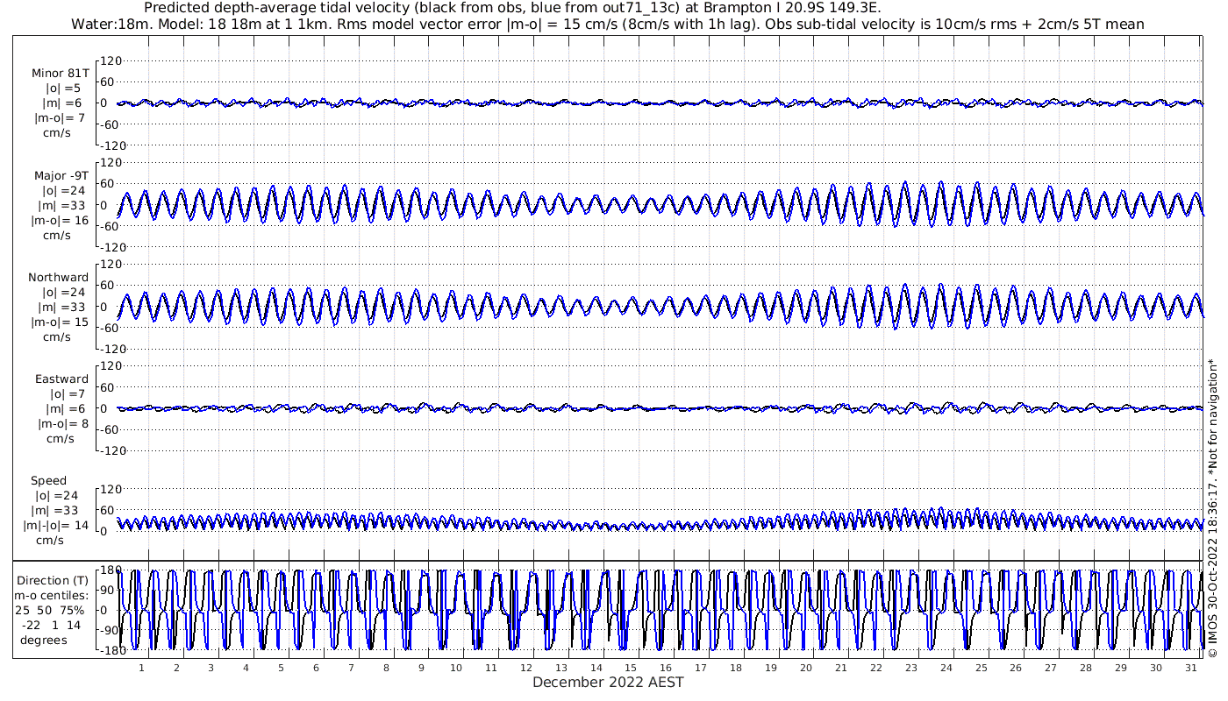Select the 'Eastward' panel label
Viewport: 1228px width, 701px height.
coord(61,379)
